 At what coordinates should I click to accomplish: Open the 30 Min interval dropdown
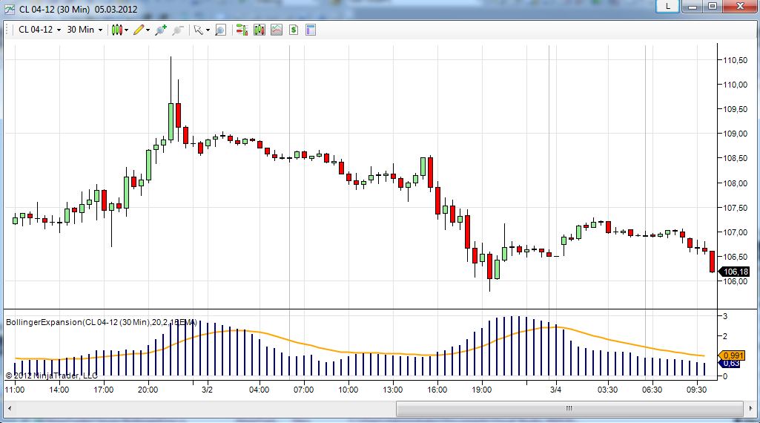pyautogui.click(x=85, y=30)
